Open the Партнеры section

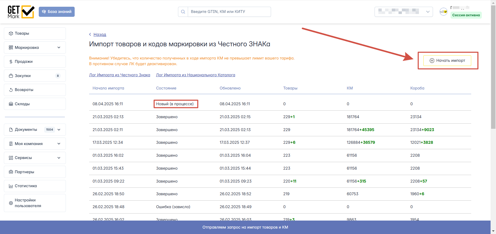point(35,172)
